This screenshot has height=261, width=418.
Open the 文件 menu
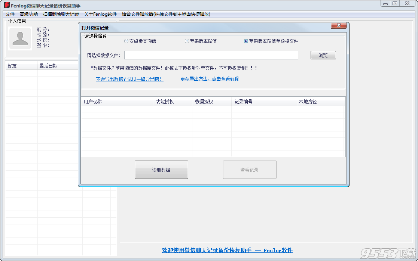(x=10, y=14)
